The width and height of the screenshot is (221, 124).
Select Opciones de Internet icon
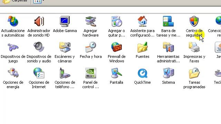tap(39, 73)
